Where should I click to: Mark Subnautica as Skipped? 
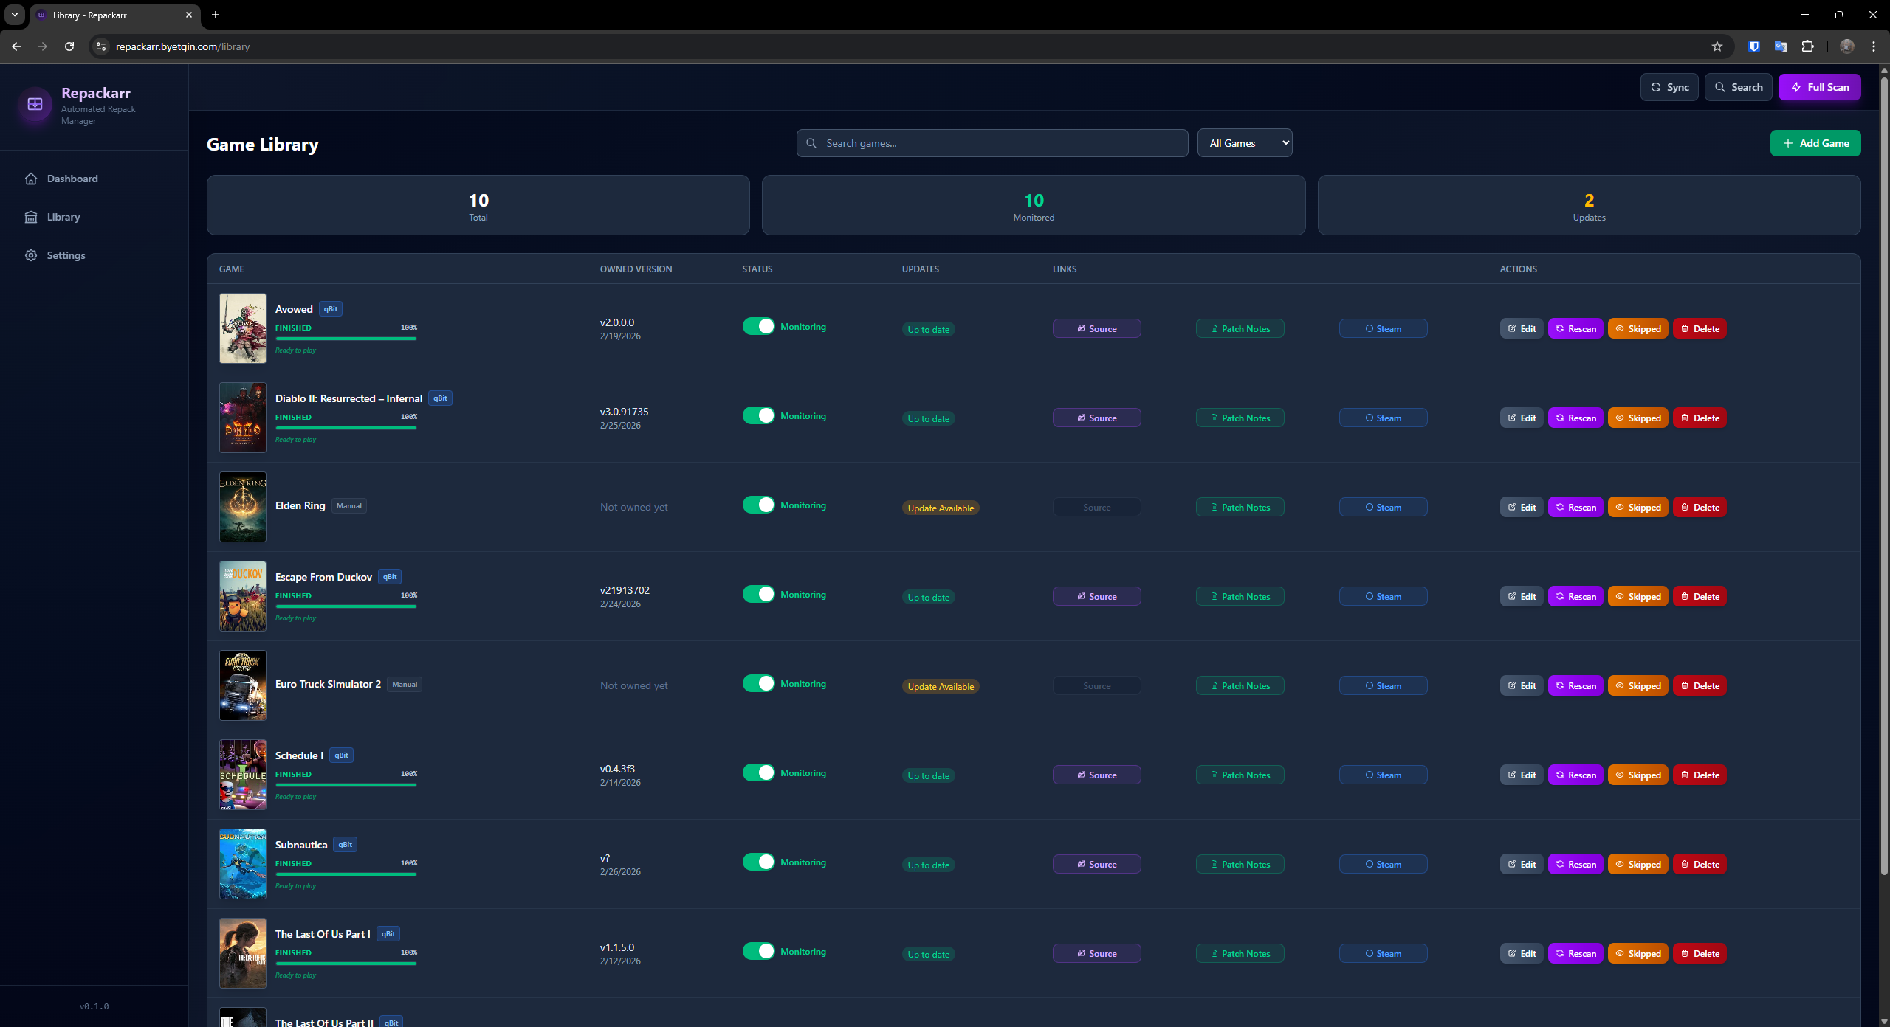point(1638,865)
